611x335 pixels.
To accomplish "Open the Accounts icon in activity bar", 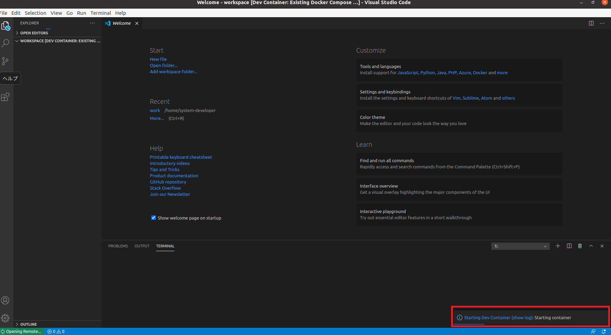I will pos(5,300).
